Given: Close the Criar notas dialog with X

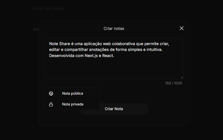Looking at the screenshot, I should pyautogui.click(x=181, y=28).
